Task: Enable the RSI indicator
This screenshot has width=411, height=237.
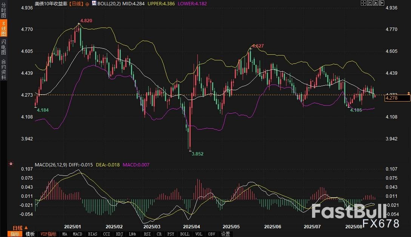Action: [147, 234]
